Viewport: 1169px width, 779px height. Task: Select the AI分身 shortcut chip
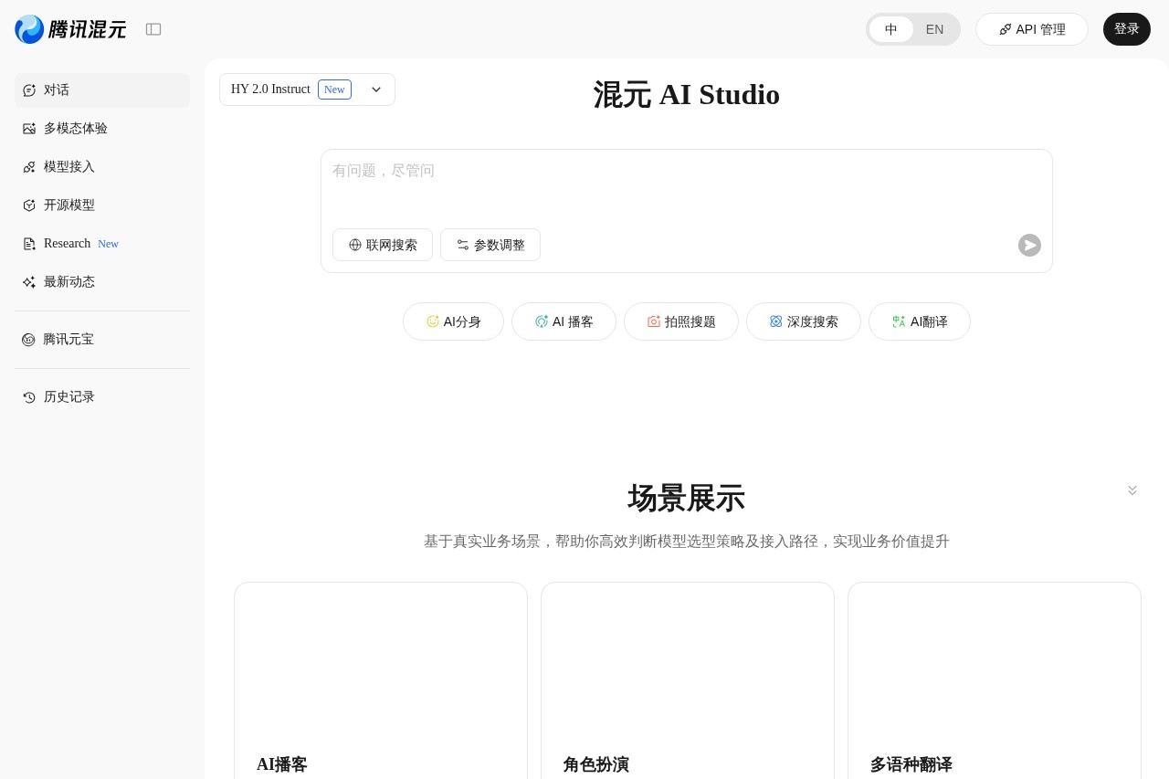click(x=453, y=321)
